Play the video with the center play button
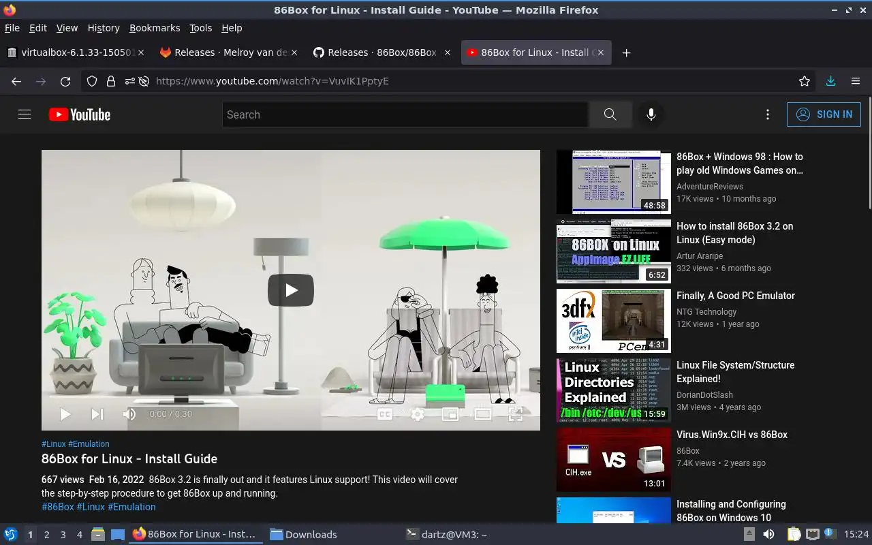 click(x=291, y=290)
